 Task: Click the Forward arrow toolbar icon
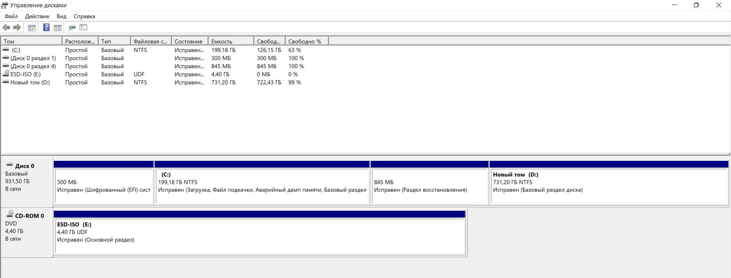tap(17, 27)
